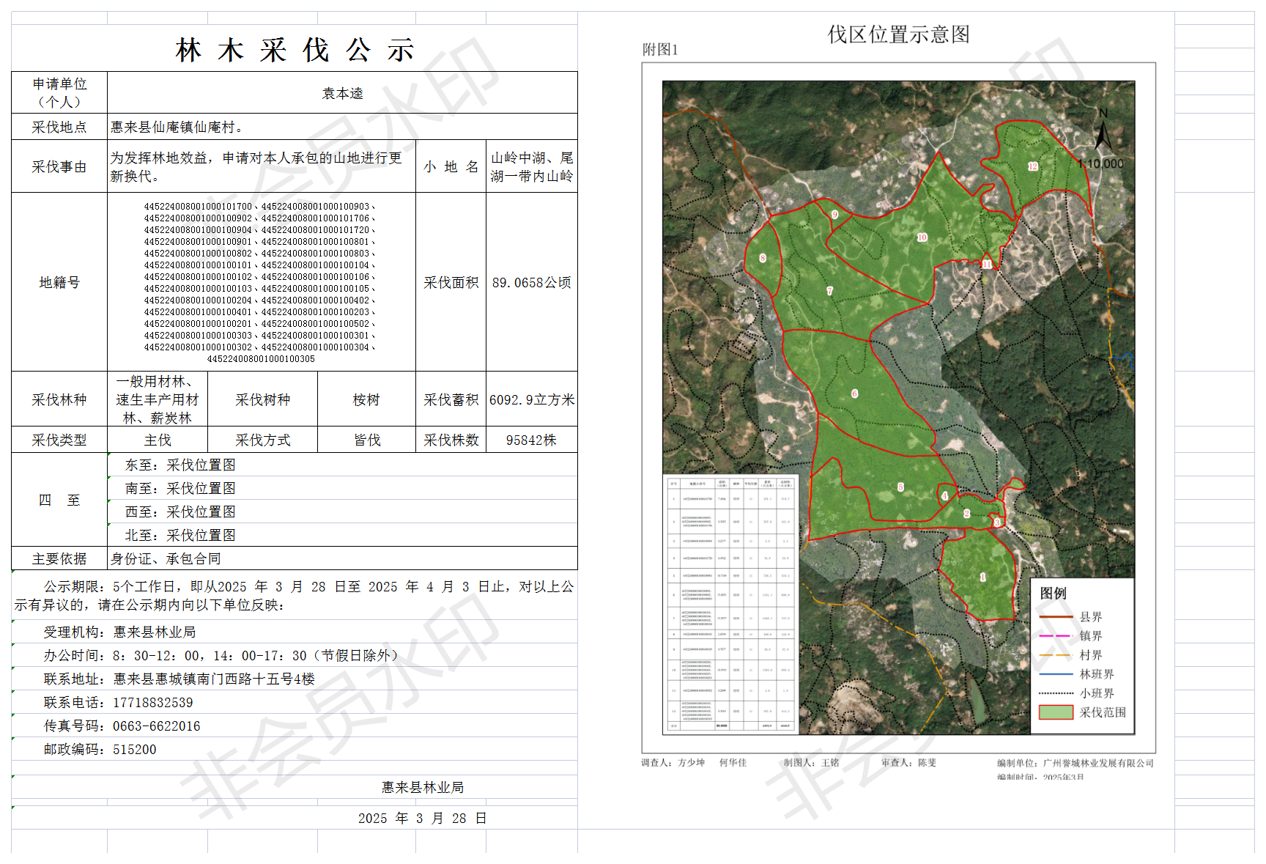Click the tree count value 95842株
Screen dimensions: 1266x864
(x=532, y=440)
